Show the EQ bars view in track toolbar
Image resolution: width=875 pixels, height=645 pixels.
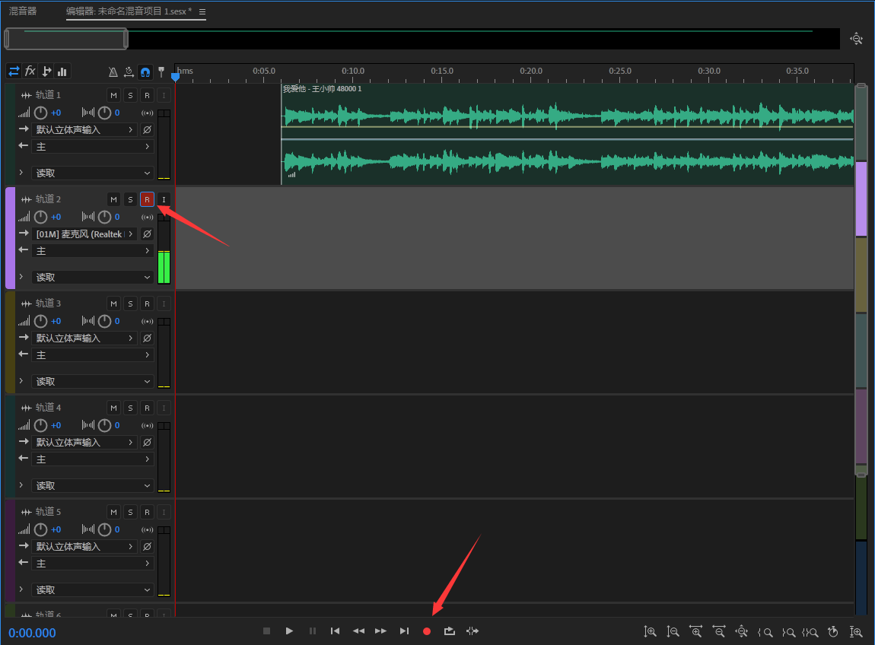click(x=62, y=71)
